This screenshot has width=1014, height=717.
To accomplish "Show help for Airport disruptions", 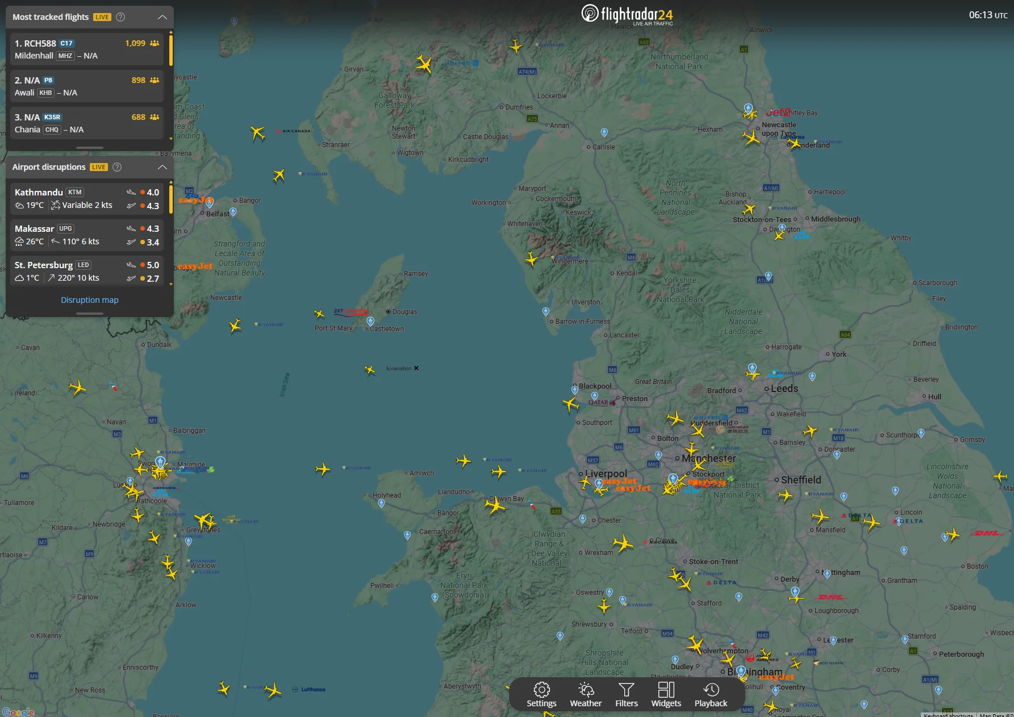I will (117, 167).
